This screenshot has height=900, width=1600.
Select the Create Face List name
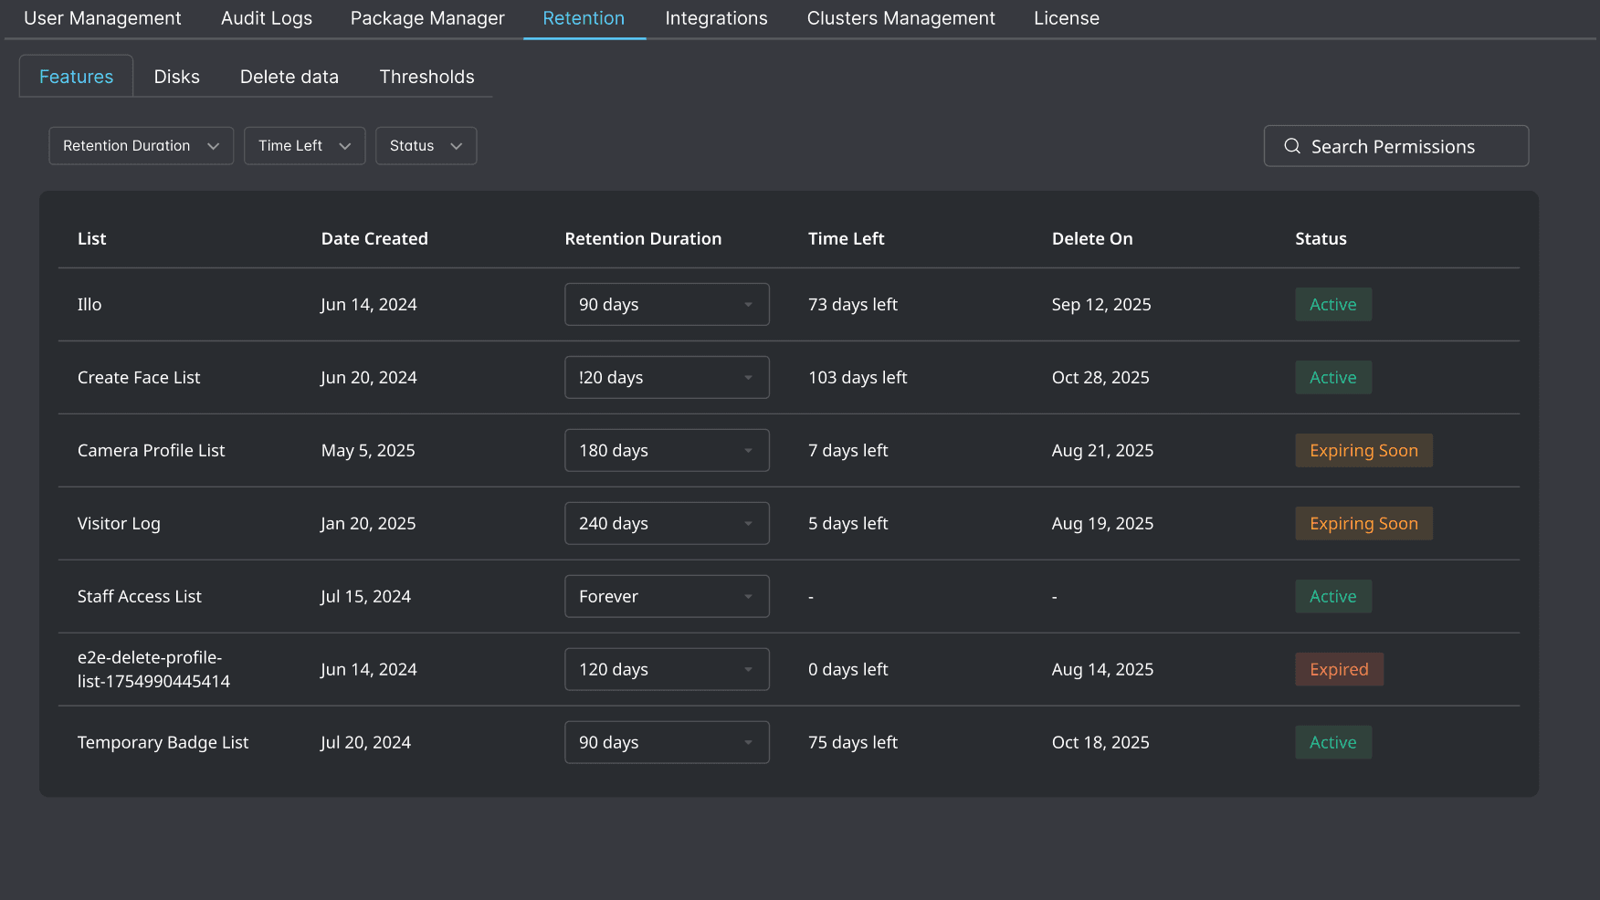point(139,377)
